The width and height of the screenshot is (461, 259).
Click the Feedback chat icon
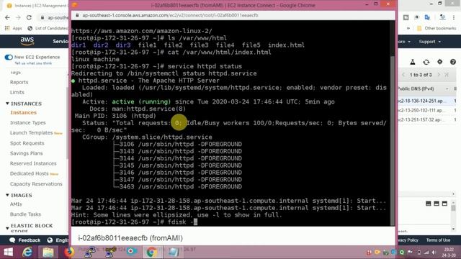click(12, 240)
